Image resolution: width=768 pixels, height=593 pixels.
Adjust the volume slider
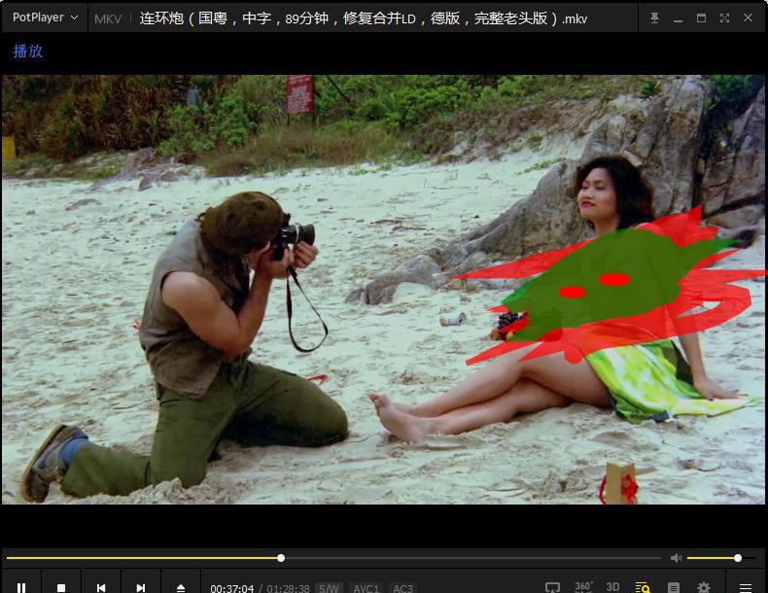pos(721,558)
